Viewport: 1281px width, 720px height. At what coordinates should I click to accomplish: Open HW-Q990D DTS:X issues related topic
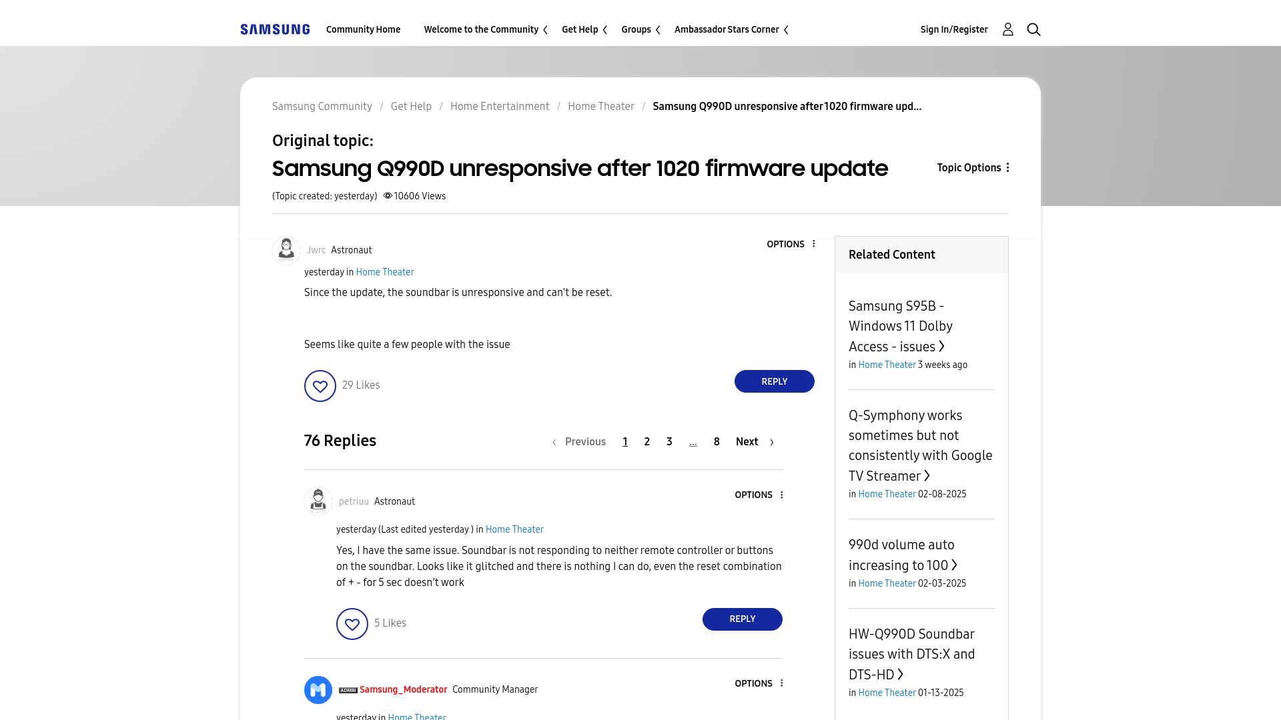pos(912,654)
